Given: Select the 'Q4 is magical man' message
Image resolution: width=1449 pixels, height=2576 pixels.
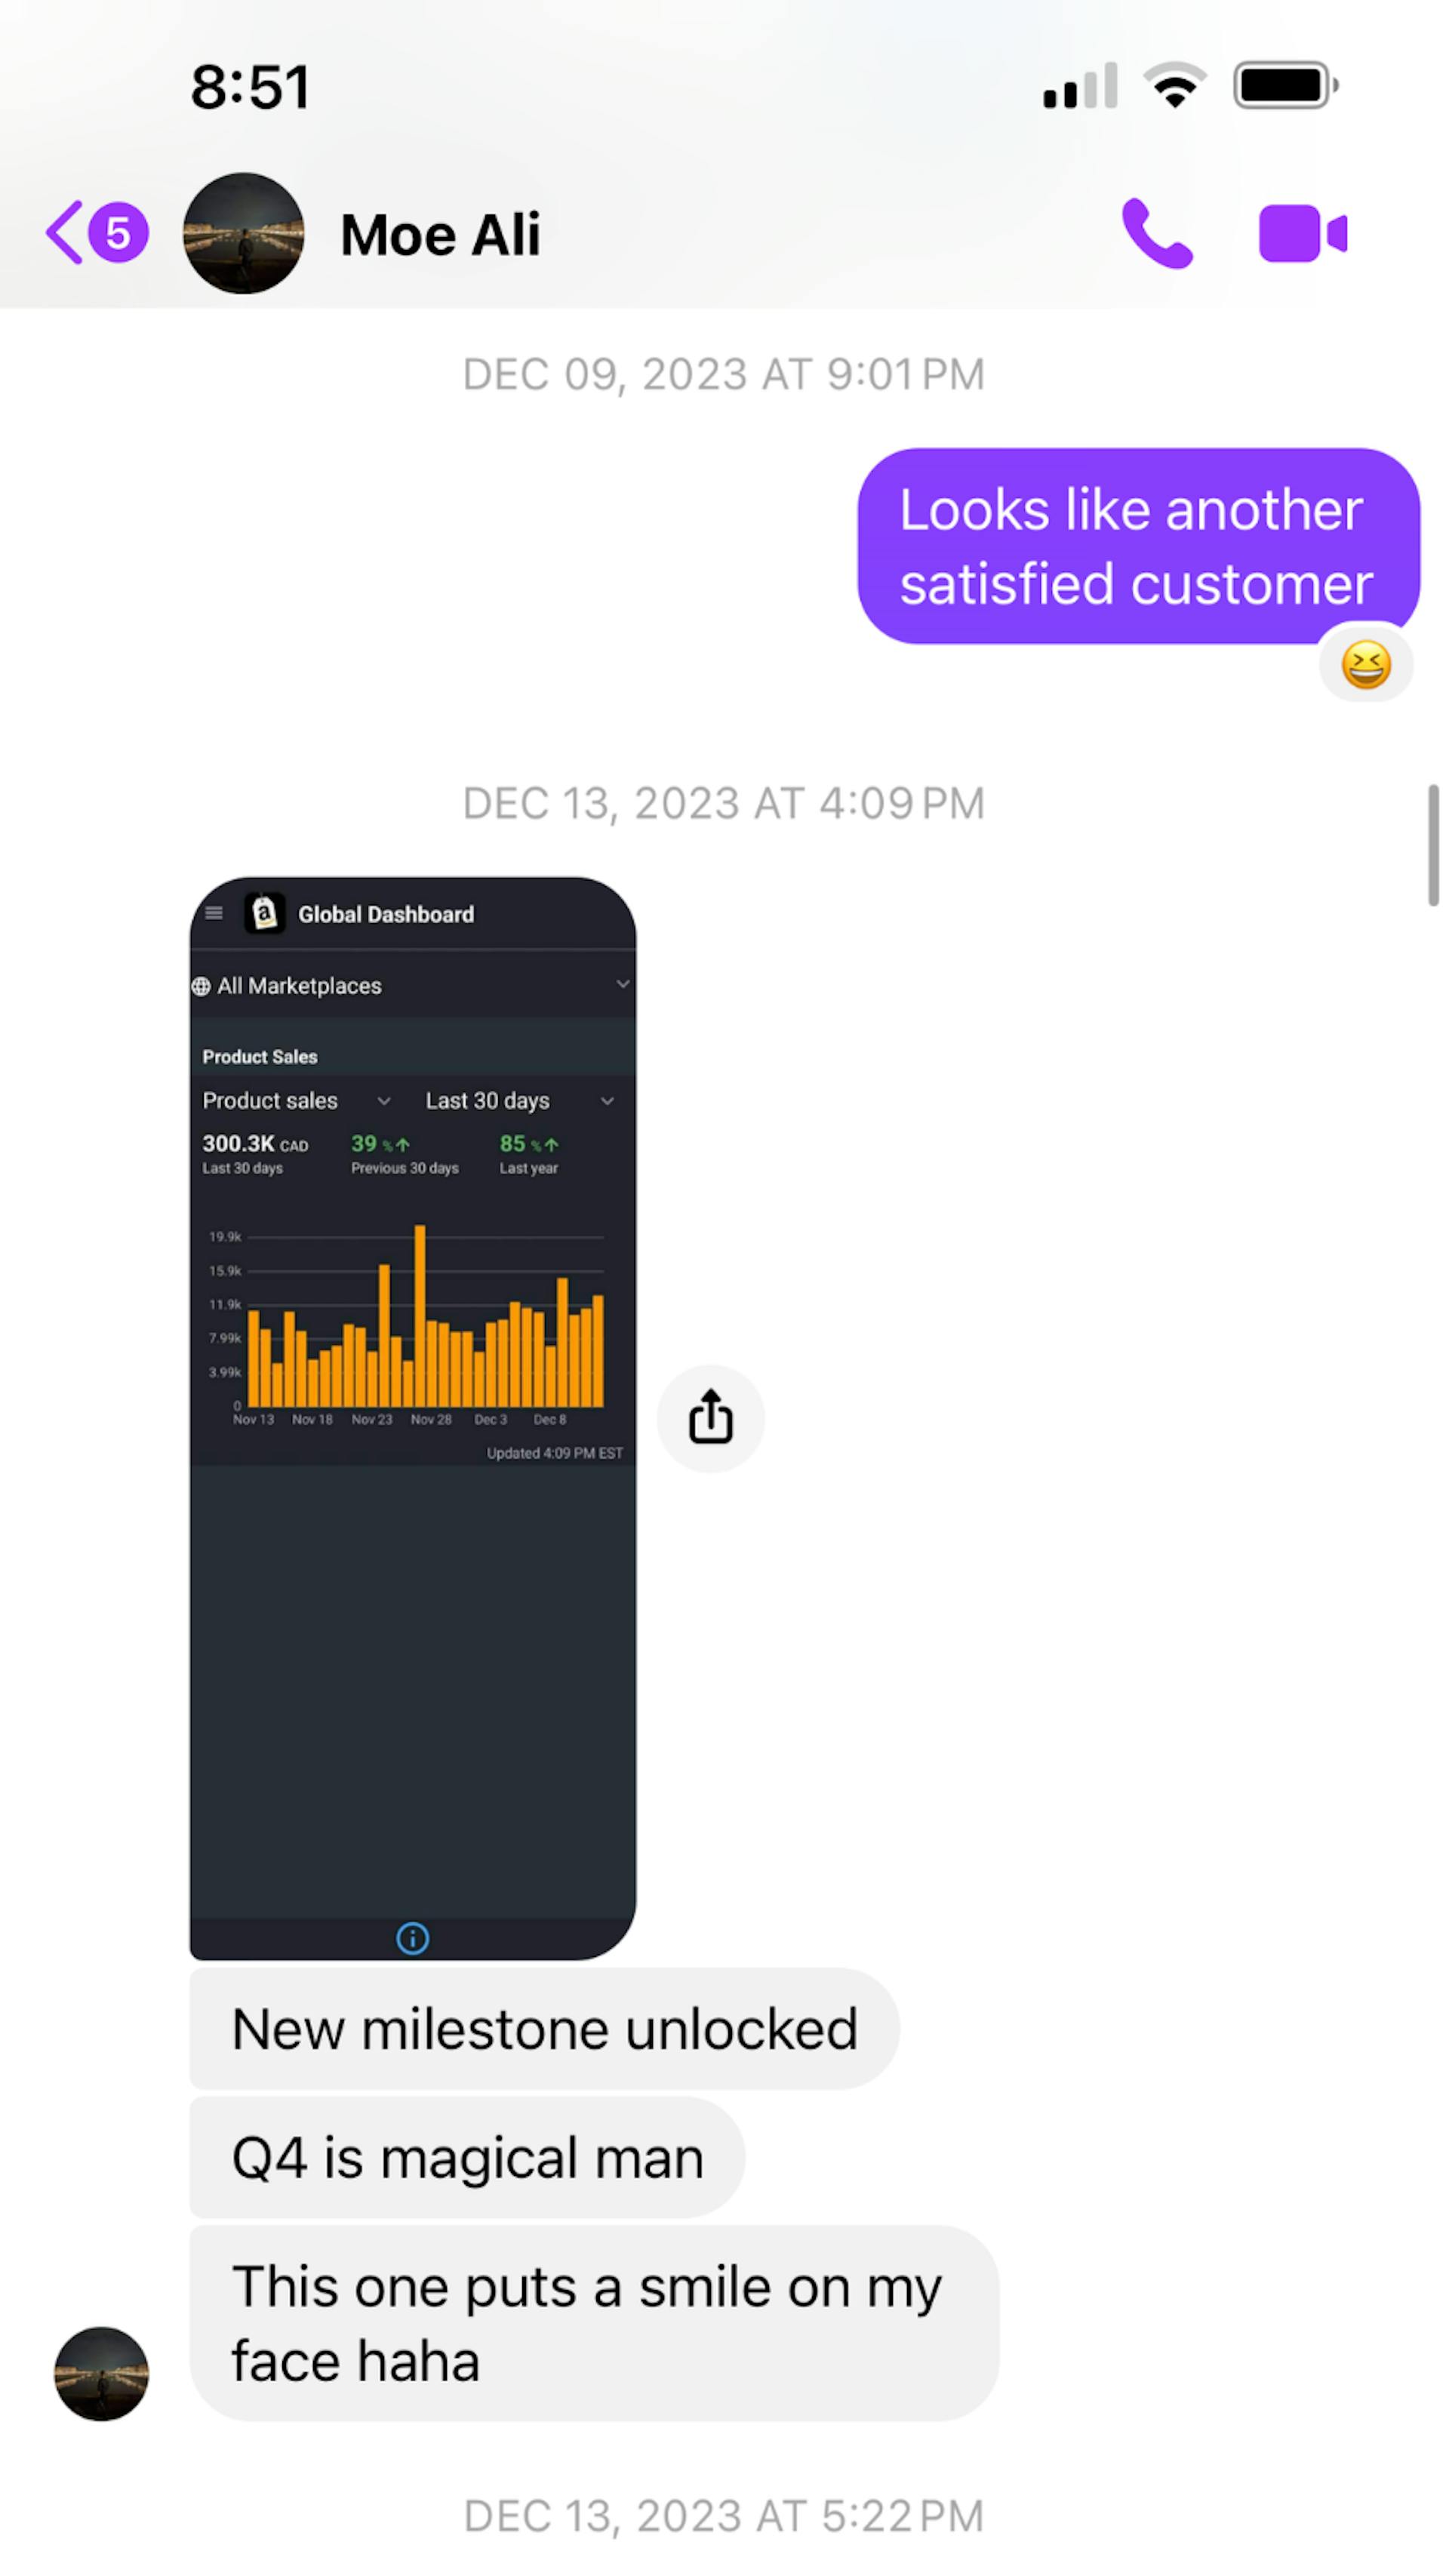Looking at the screenshot, I should pos(467,2158).
